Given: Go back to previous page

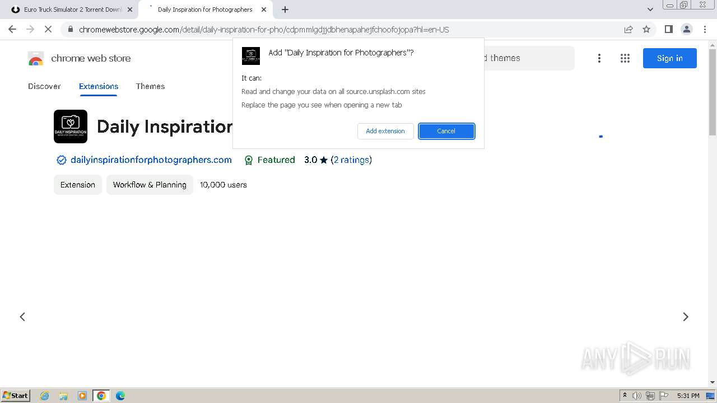Looking at the screenshot, I should (x=12, y=29).
